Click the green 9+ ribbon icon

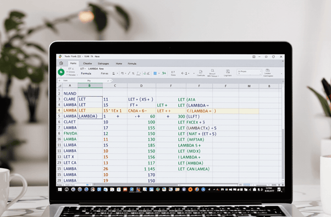pos(164,73)
